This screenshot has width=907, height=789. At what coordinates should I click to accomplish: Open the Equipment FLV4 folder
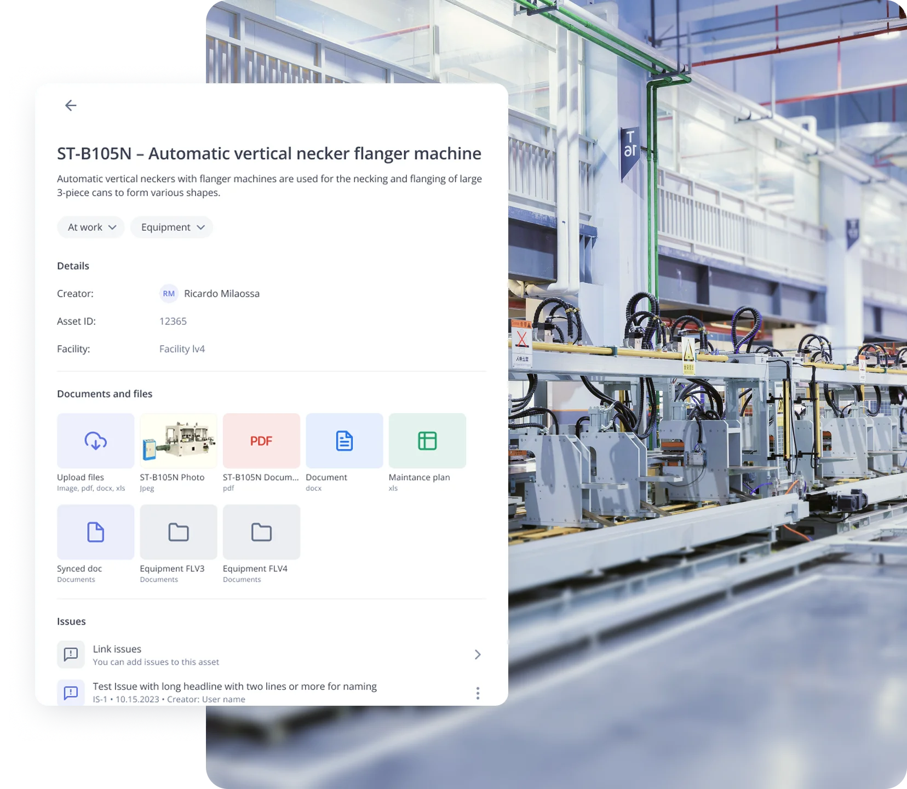point(261,532)
